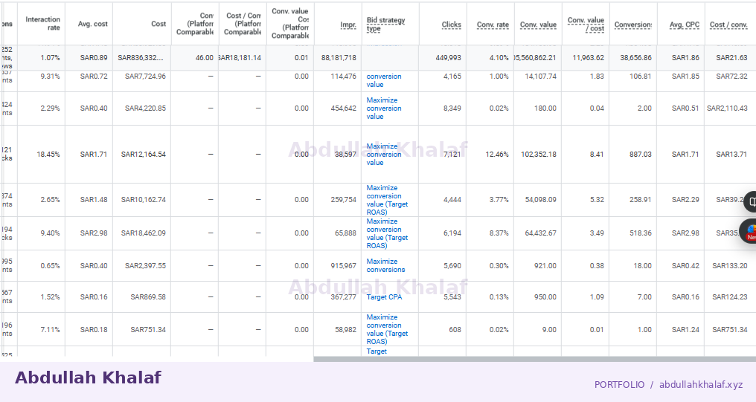756x402 pixels.
Task: Grab the horizontal scrollbar below the table
Action: tap(535, 359)
